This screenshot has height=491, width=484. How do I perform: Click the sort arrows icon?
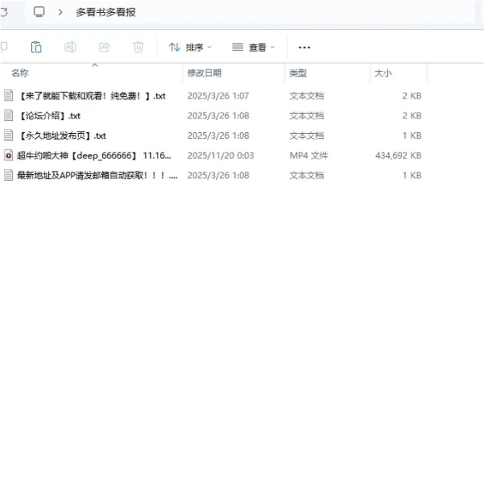pyautogui.click(x=174, y=47)
